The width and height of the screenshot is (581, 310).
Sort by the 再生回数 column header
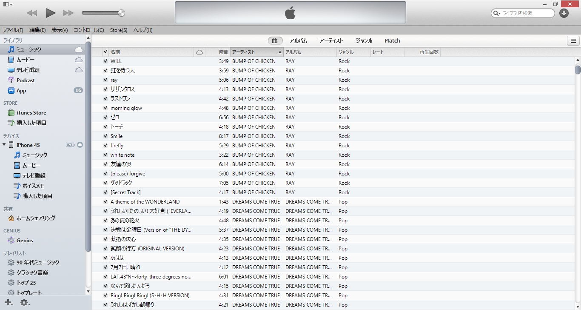coord(422,52)
